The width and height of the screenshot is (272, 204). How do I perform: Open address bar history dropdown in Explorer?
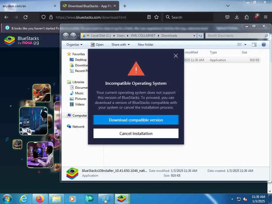pos(194,36)
